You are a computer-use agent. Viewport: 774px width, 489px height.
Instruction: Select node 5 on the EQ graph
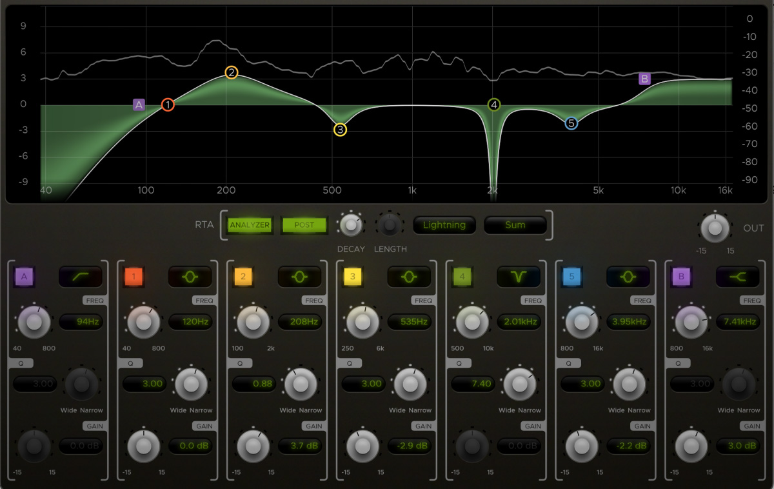(571, 123)
